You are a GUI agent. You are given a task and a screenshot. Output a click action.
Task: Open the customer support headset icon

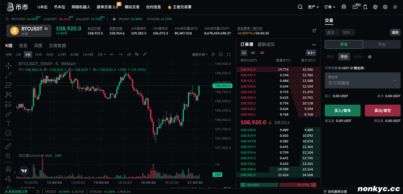(344, 7)
